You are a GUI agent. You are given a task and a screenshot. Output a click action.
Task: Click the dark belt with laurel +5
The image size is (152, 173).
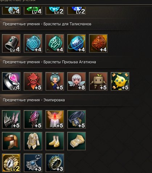click(77, 119)
